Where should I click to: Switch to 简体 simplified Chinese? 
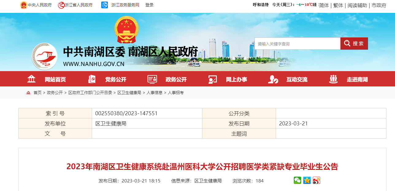324,5
